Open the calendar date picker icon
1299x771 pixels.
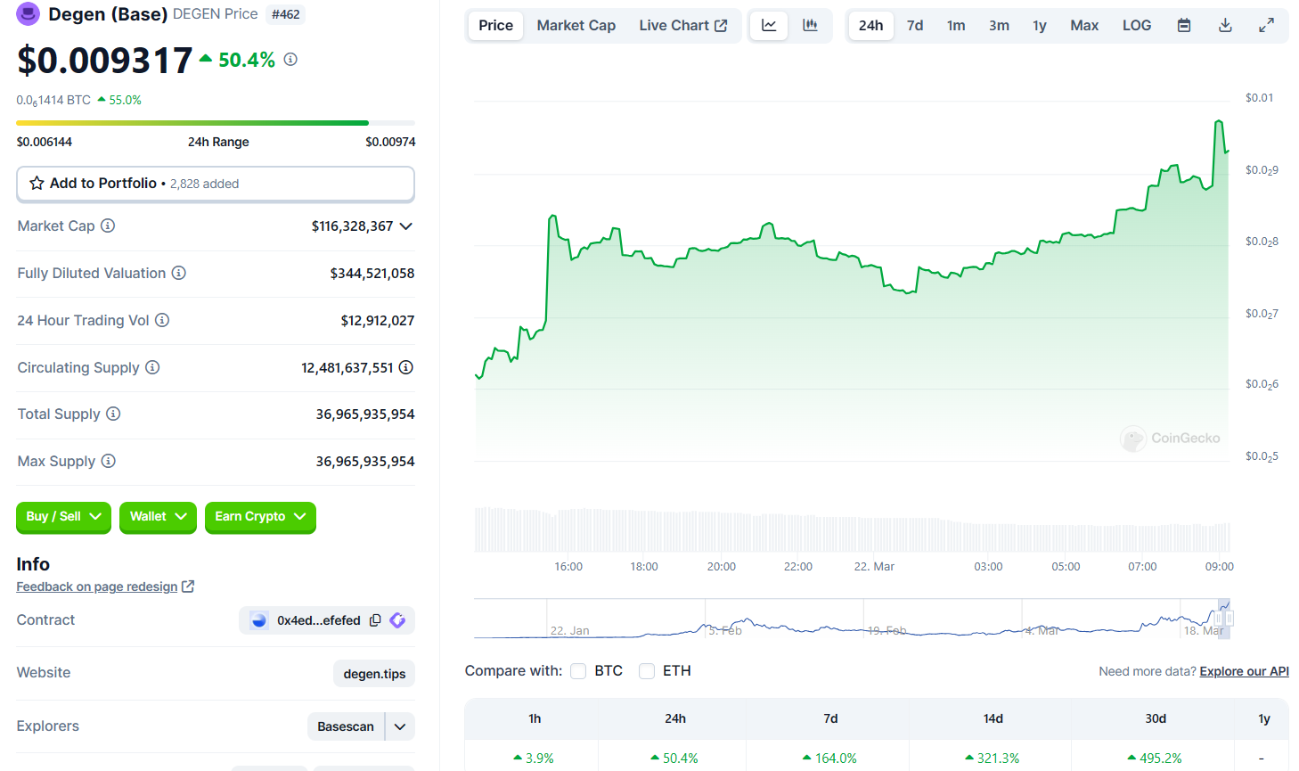[x=1184, y=26]
